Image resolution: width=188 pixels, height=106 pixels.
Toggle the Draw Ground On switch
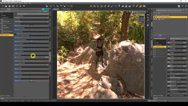click(32, 81)
